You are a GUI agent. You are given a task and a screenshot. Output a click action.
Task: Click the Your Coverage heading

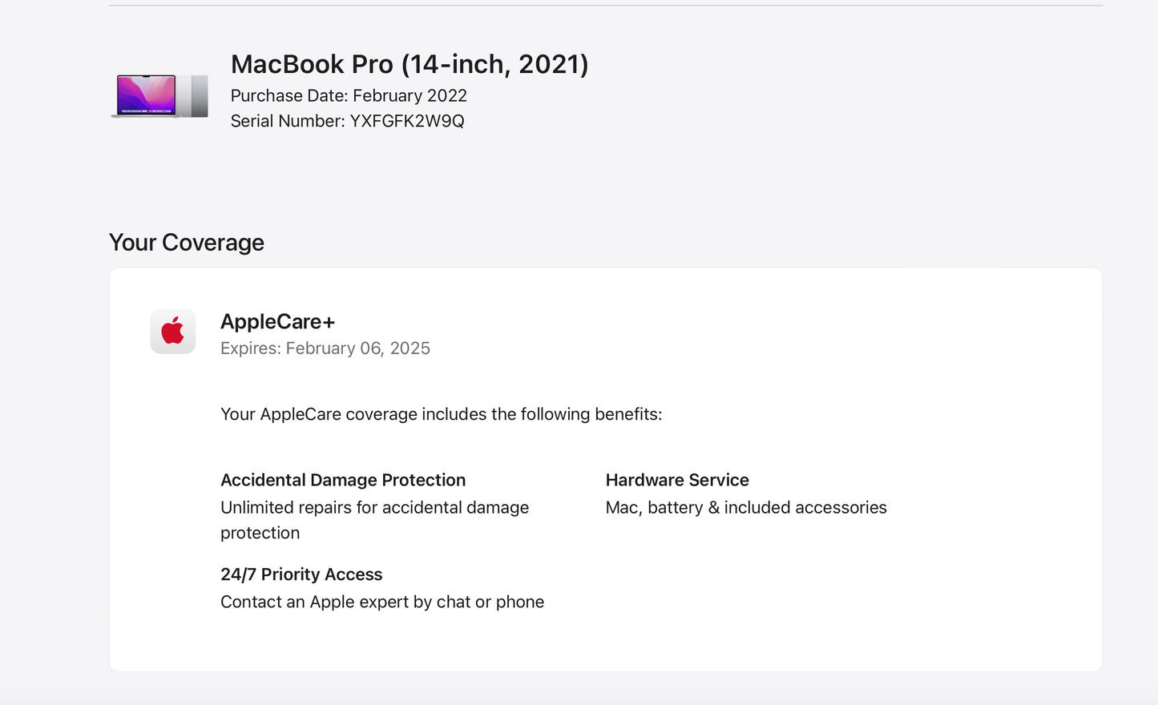tap(187, 242)
